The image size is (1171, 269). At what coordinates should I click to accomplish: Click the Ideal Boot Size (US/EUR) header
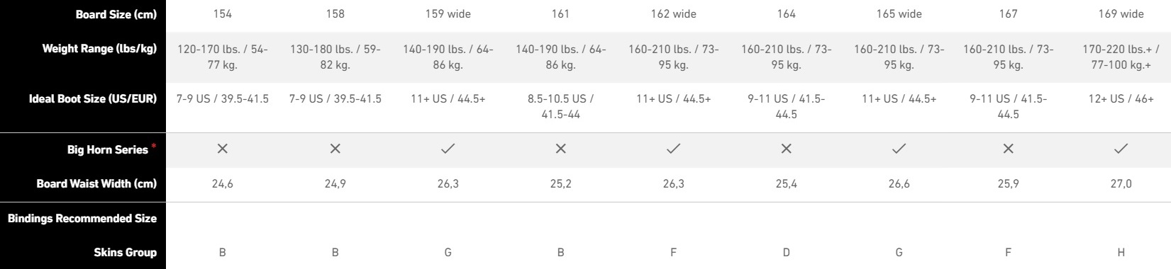(x=93, y=99)
